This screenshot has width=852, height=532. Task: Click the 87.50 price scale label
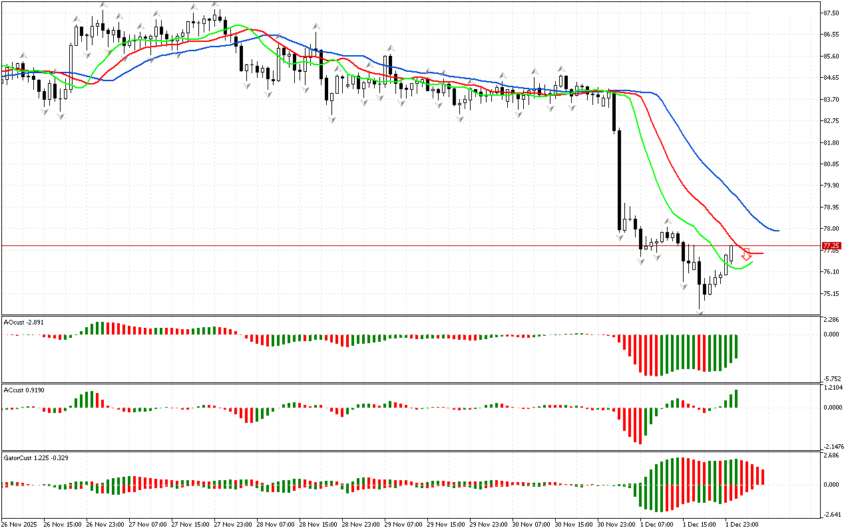point(830,13)
